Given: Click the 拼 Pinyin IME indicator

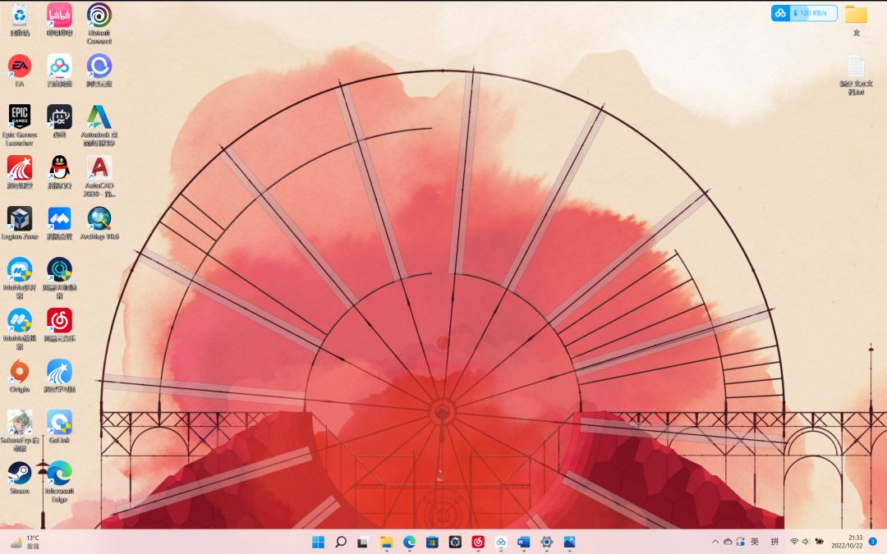Looking at the screenshot, I should 775,542.
